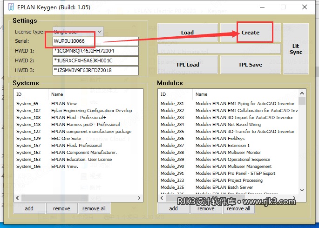Select System_129 EEC One Suite row
Image resolution: width=319 pixels, height=228 pixels.
[x=78, y=138]
